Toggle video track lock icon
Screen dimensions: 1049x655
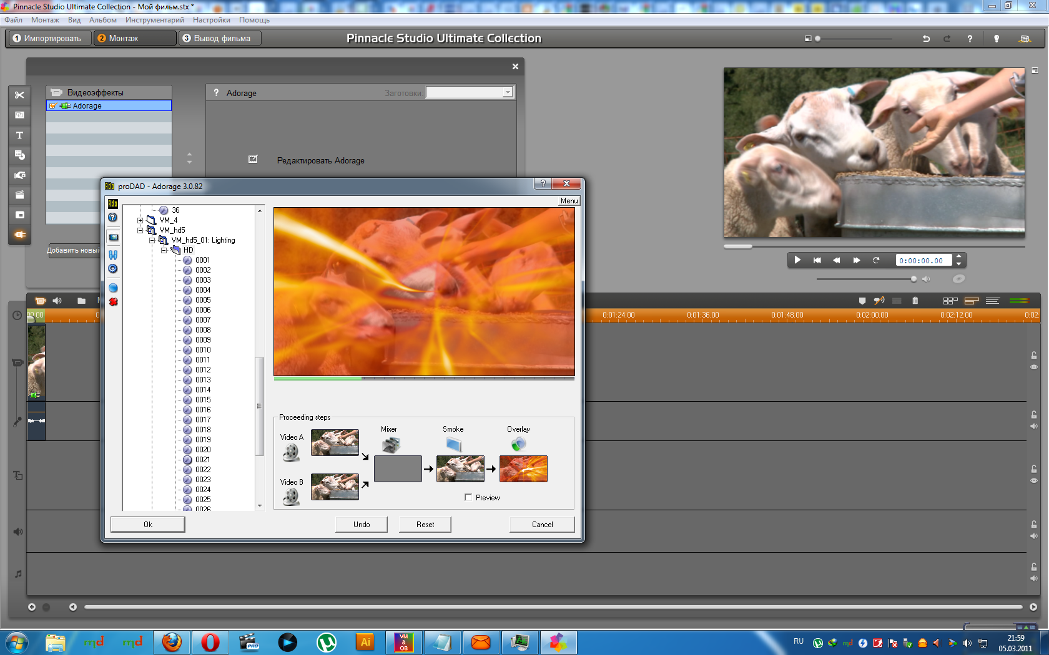click(x=1033, y=356)
